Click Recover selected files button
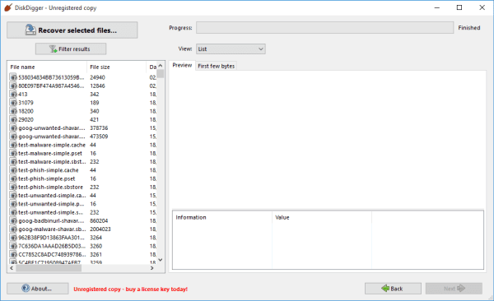494x301 pixels. [72, 30]
